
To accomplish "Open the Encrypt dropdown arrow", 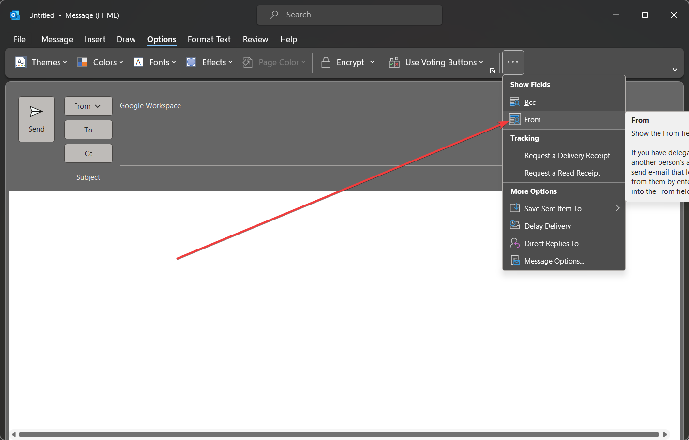I will click(x=372, y=62).
